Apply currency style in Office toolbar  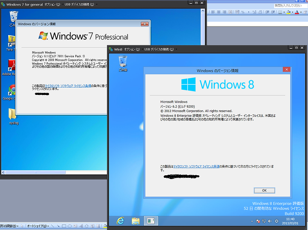pos(237,12)
